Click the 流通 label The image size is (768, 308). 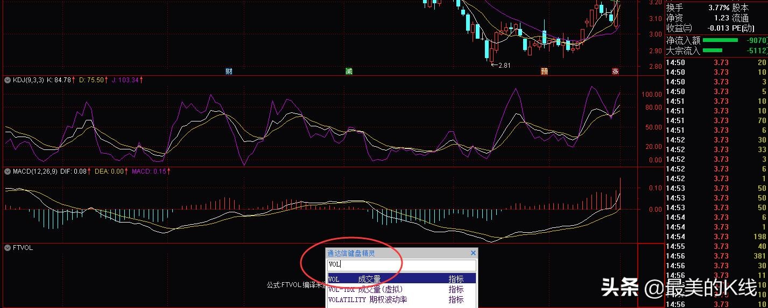740,18
